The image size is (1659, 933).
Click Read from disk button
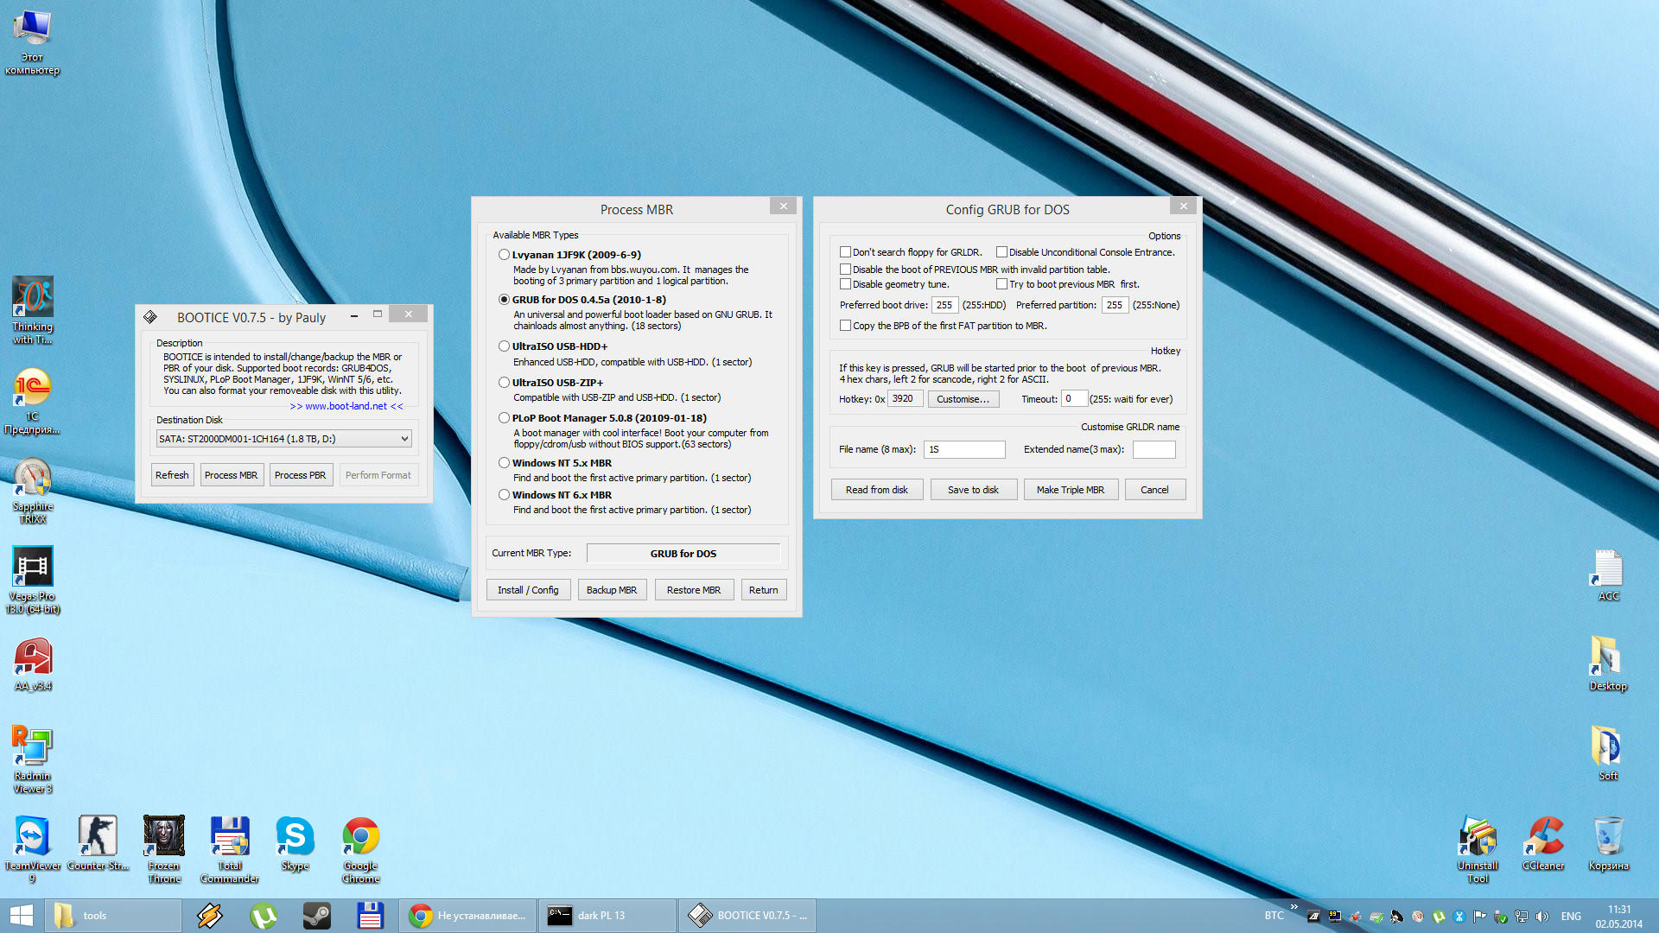(x=877, y=490)
